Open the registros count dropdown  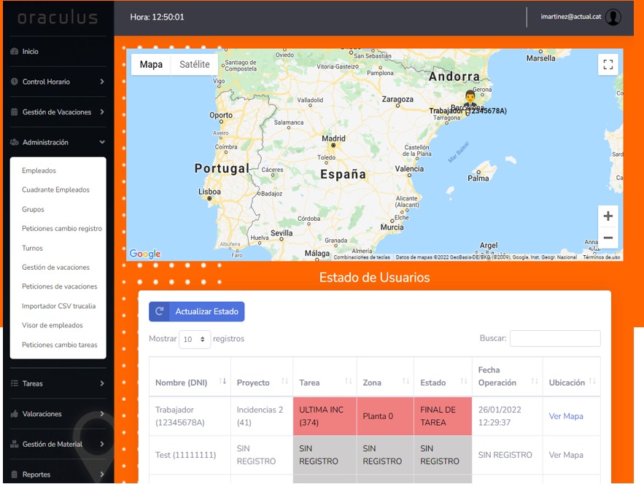point(195,339)
